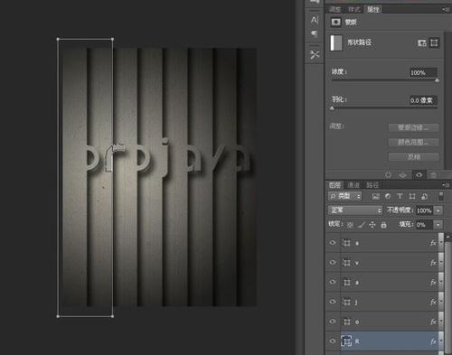Open the layer opacity 100% dropdown arrow
Screen dimensions: 452x355
click(x=438, y=210)
